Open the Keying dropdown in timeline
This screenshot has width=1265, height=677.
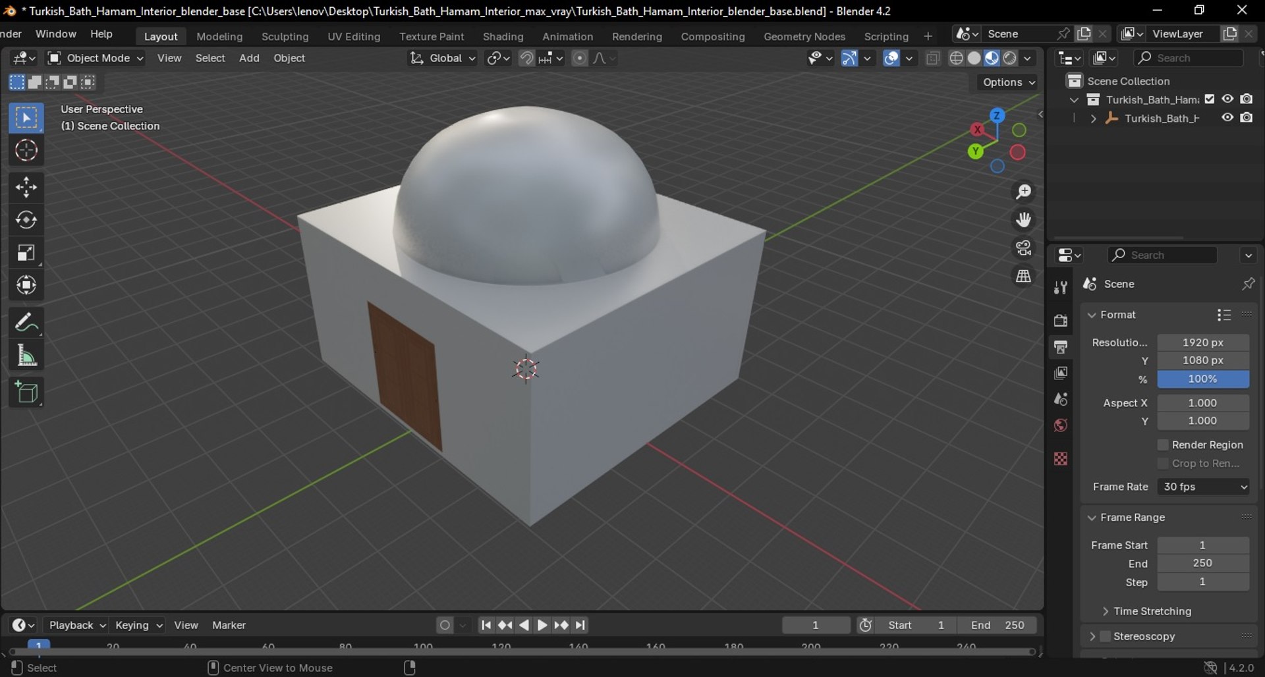(x=138, y=625)
